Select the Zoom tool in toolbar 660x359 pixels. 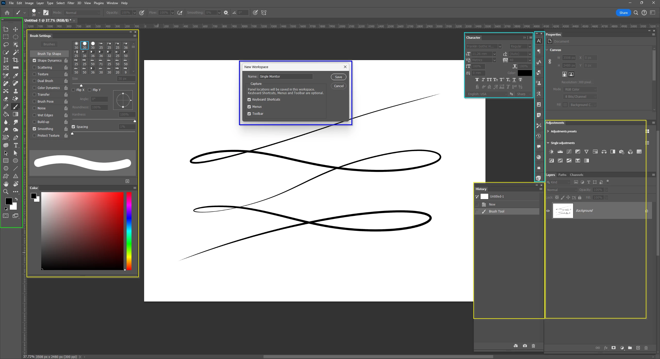[x=6, y=192]
